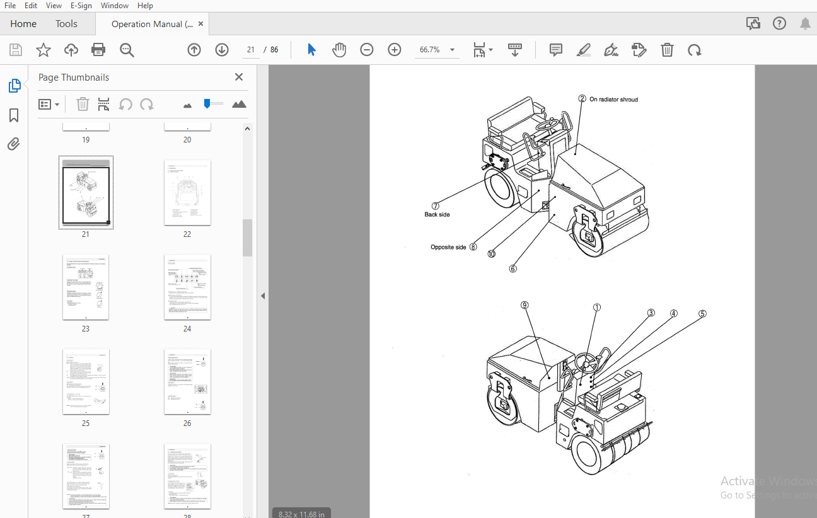This screenshot has width=817, height=518.
Task: Rotate the page with the clockwise arrow
Action: point(695,50)
